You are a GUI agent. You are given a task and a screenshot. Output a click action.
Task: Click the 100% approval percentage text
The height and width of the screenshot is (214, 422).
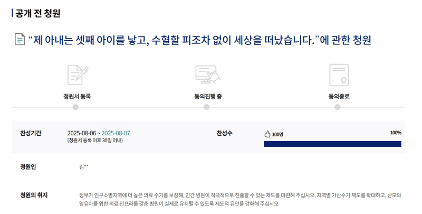click(396, 133)
